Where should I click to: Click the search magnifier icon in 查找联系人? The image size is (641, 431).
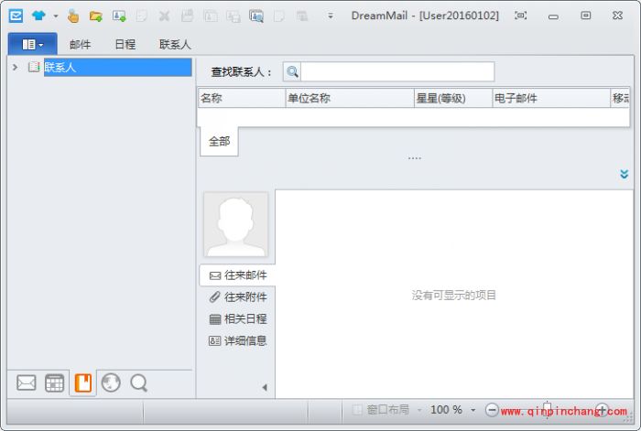pos(292,72)
